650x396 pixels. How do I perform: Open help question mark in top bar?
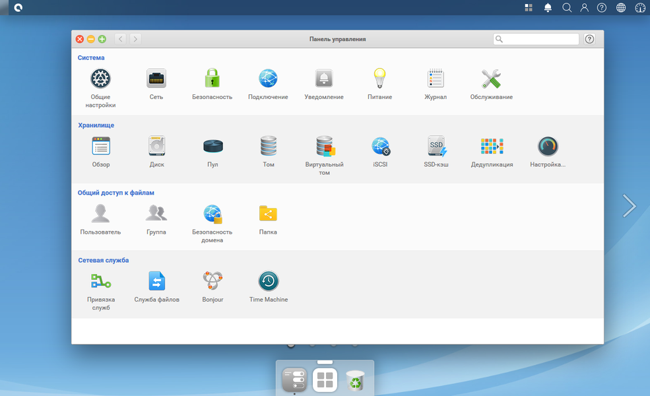click(x=602, y=7)
